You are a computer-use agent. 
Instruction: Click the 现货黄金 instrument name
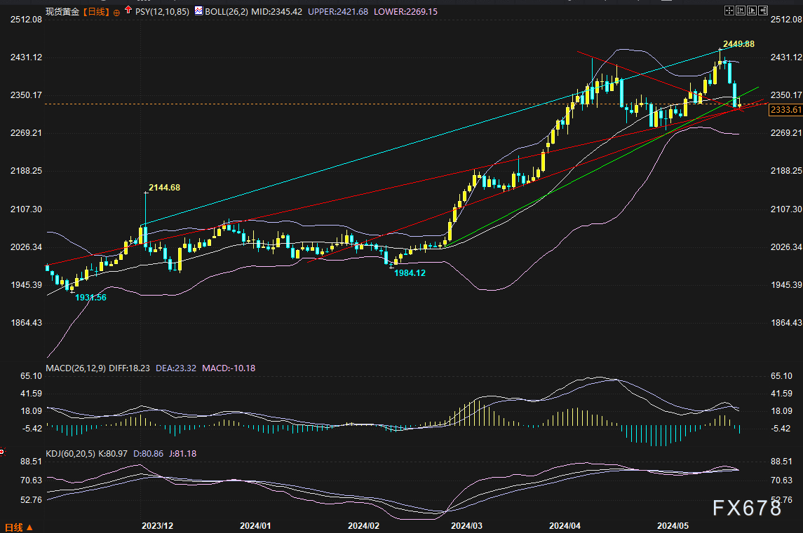(x=62, y=11)
